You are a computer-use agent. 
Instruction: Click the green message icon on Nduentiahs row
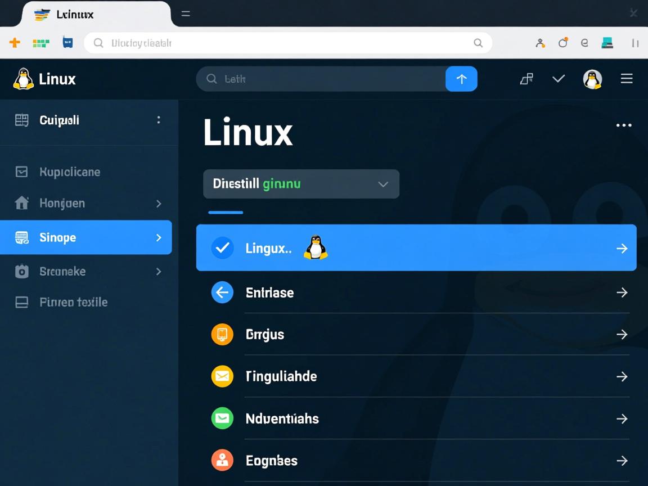click(222, 418)
